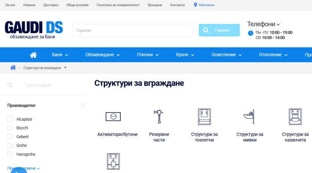The width and height of the screenshot is (312, 173).
Task: Click the breadcrumb home icon
Action: coord(13,68)
